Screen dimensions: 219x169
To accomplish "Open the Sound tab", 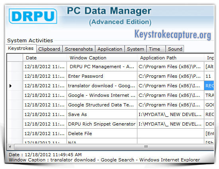I will point(175,49).
